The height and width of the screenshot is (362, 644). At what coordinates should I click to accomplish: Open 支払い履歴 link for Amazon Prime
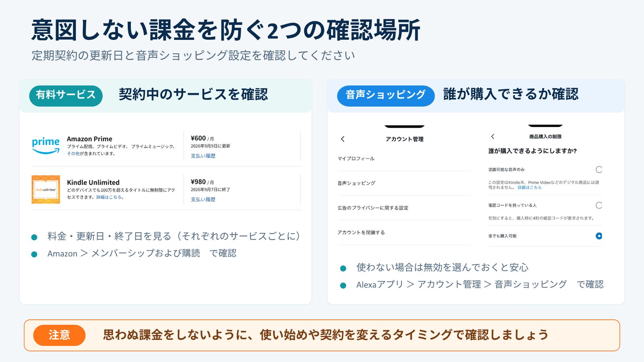click(x=203, y=156)
